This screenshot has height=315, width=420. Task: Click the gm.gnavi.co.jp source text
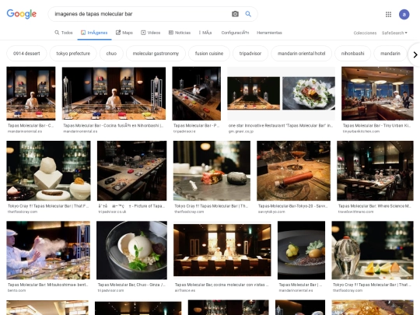tap(241, 131)
